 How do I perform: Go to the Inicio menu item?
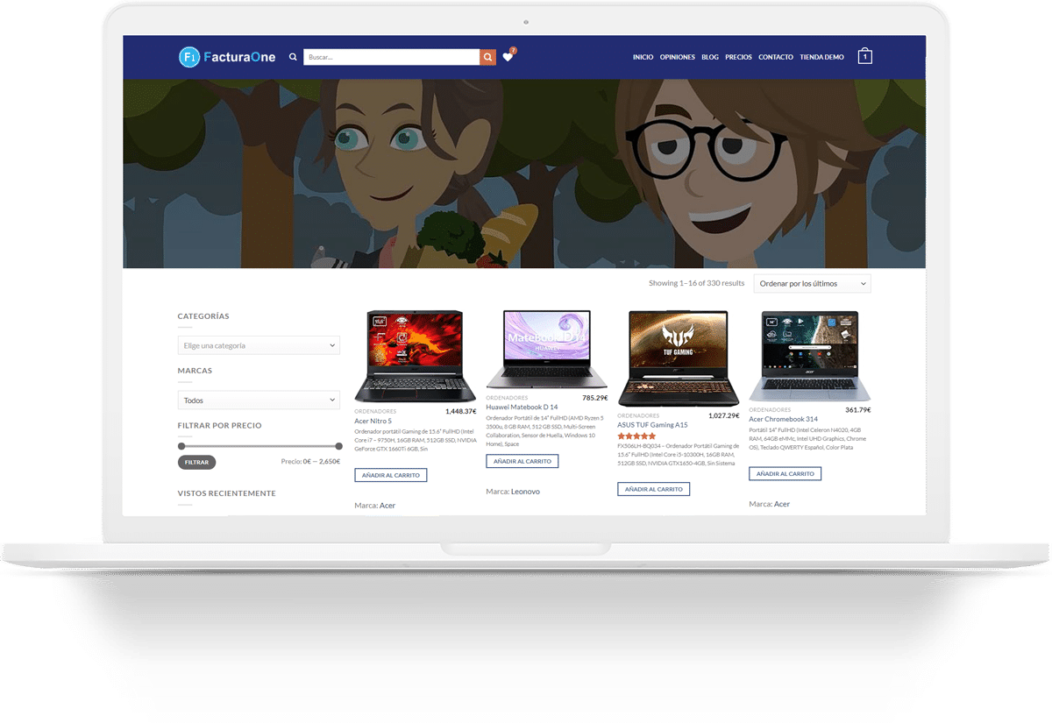click(x=643, y=57)
